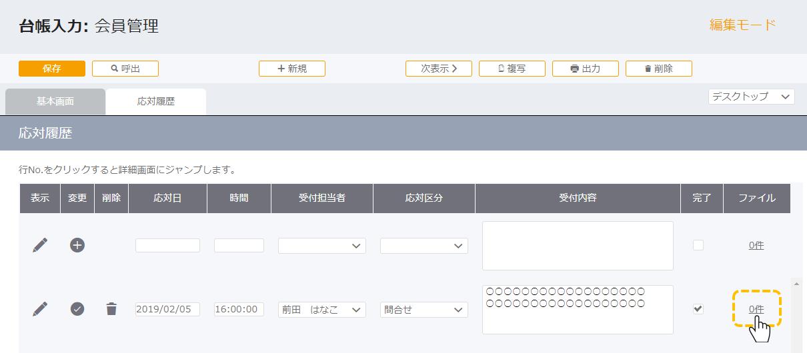Click the 呼出 search button
Screen dimensions: 807x353
click(125, 69)
